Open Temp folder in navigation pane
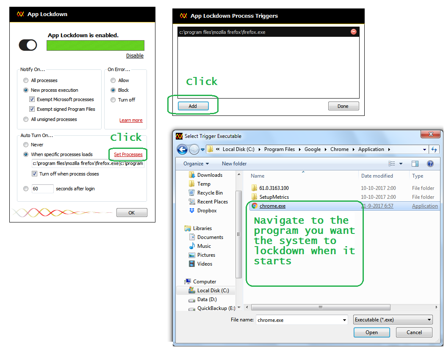Viewport: 446px width, 354px height. point(204,184)
